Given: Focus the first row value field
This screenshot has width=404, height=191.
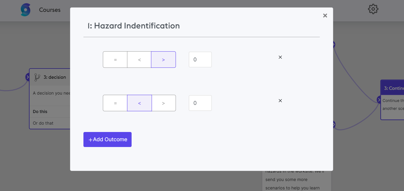Looking at the screenshot, I should (x=200, y=60).
